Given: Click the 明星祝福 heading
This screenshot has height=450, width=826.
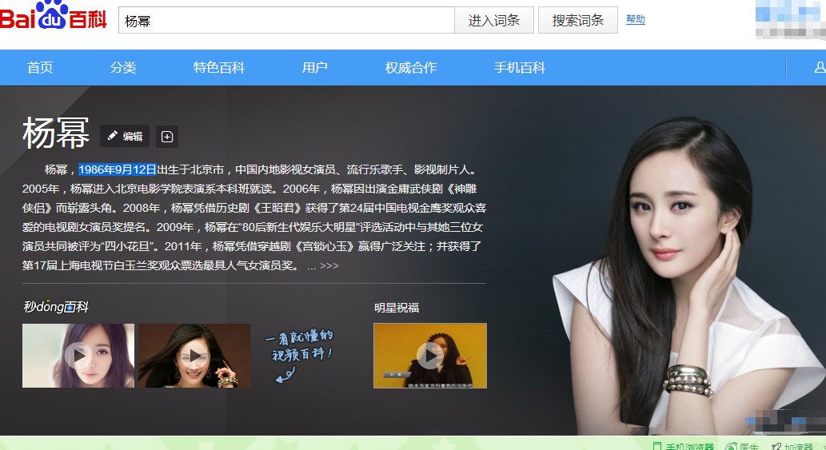Looking at the screenshot, I should [397, 308].
